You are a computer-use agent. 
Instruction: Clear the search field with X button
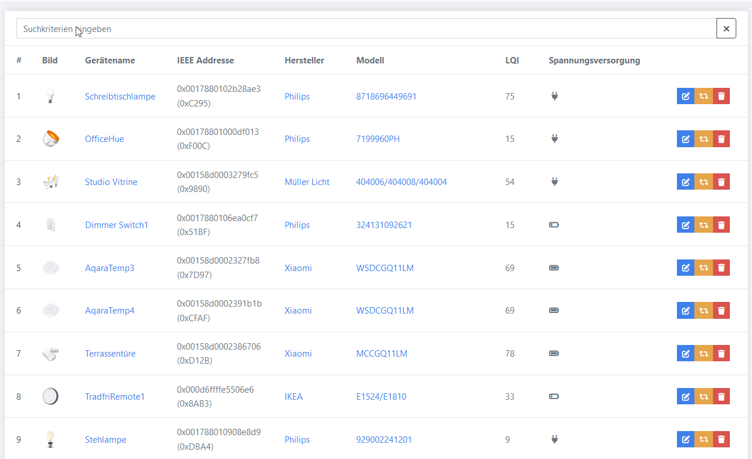pyautogui.click(x=726, y=29)
